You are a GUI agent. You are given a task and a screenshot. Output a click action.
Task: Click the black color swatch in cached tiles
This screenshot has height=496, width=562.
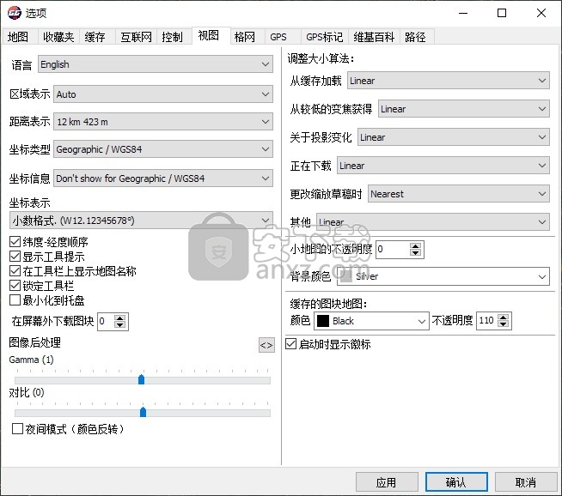[323, 321]
